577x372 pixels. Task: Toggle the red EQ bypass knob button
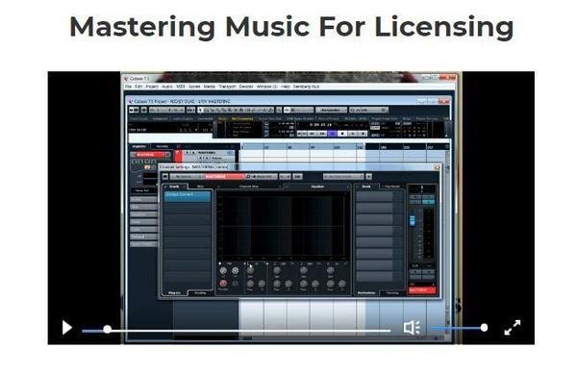pyautogui.click(x=223, y=284)
